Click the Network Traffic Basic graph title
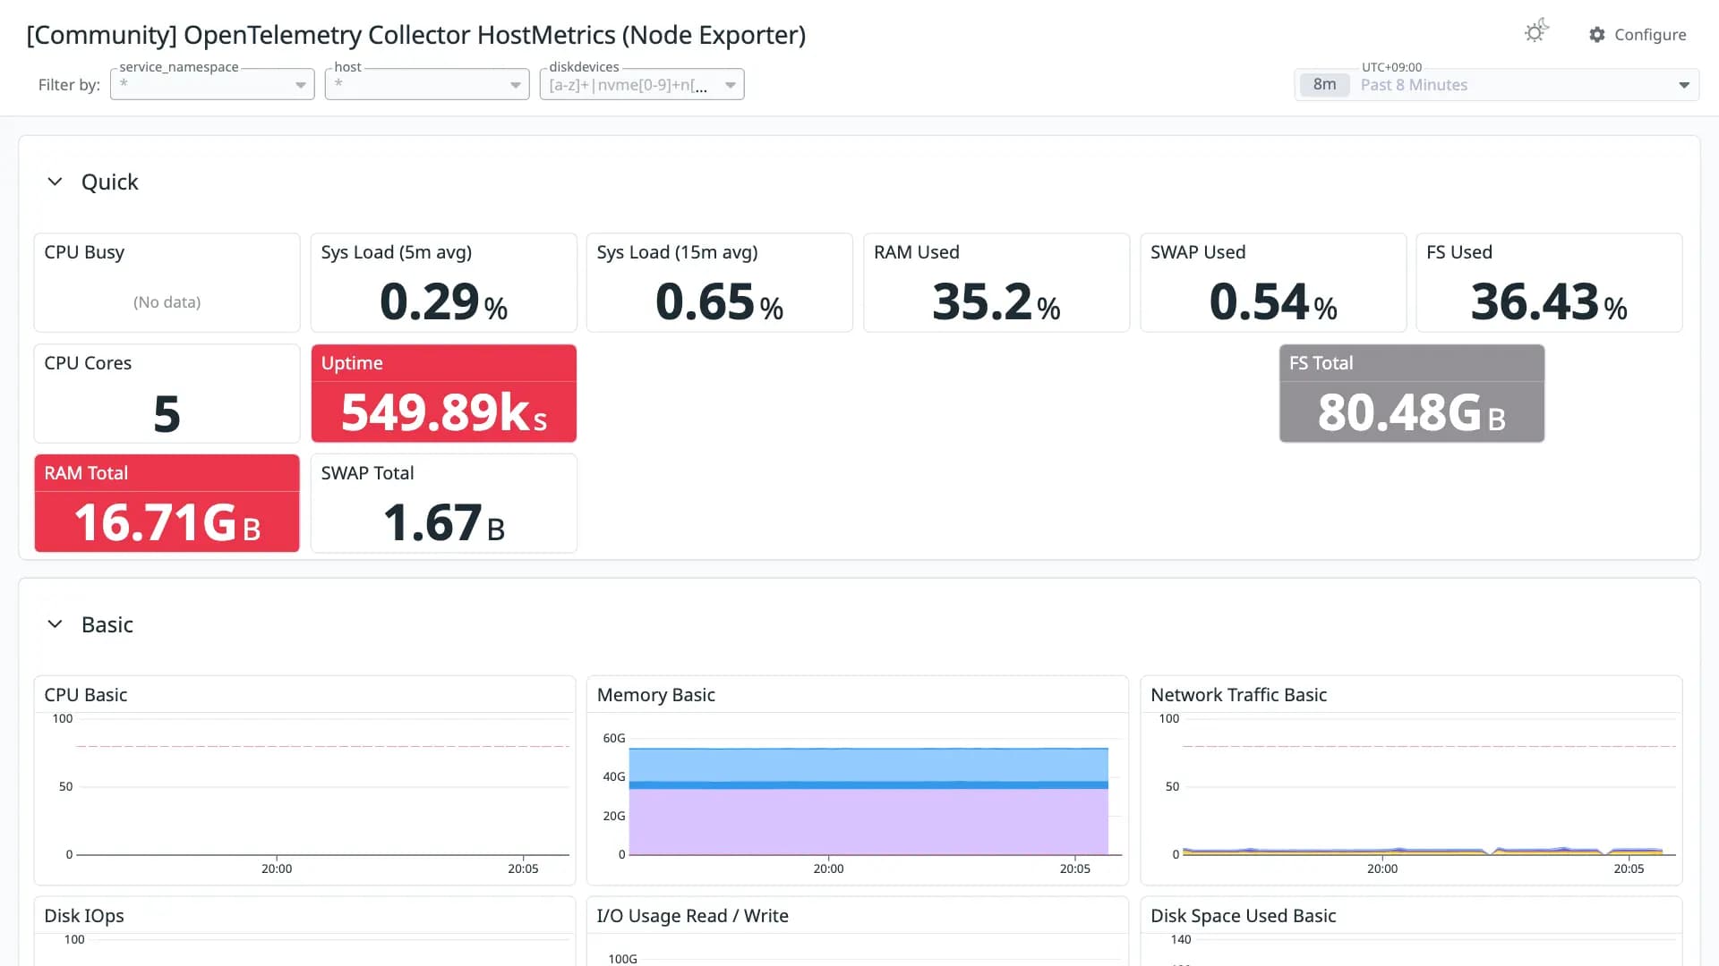Image resolution: width=1719 pixels, height=966 pixels. point(1238,695)
